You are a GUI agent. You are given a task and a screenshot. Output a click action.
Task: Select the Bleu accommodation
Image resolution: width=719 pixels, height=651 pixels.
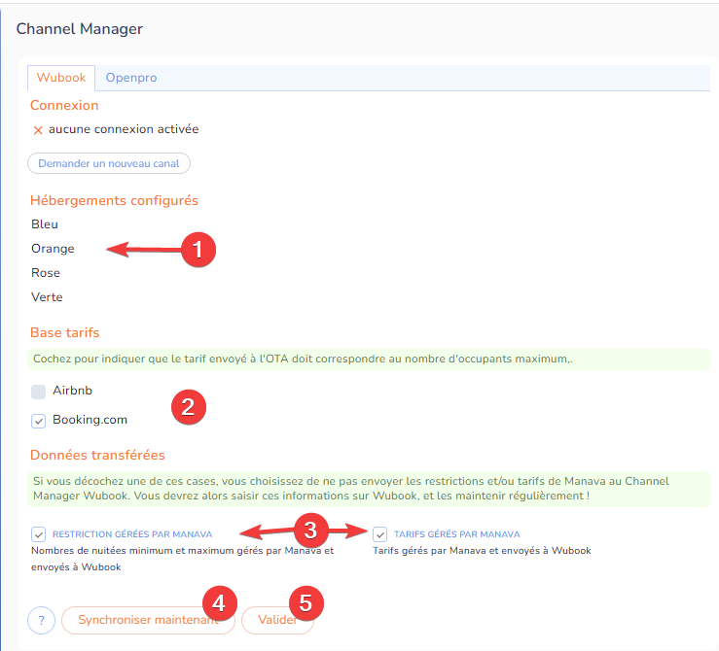pyautogui.click(x=45, y=224)
